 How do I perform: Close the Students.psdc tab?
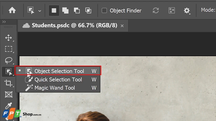122,26
